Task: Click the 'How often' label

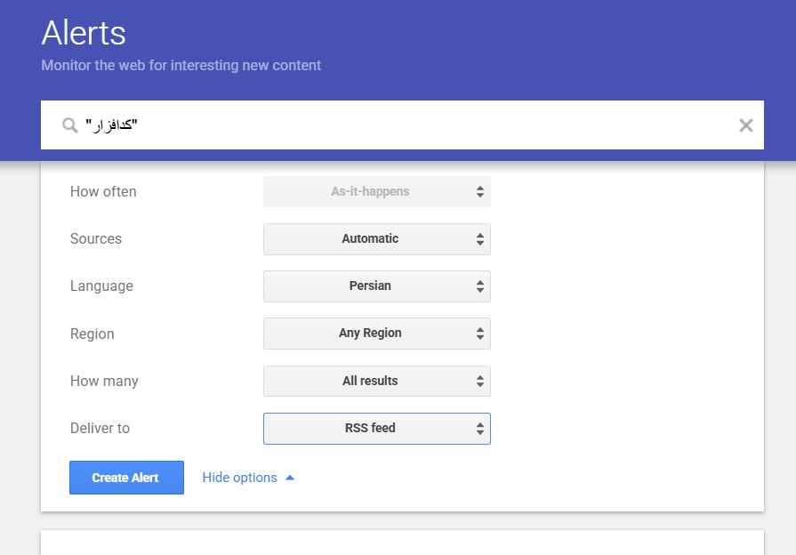Action: click(x=103, y=191)
